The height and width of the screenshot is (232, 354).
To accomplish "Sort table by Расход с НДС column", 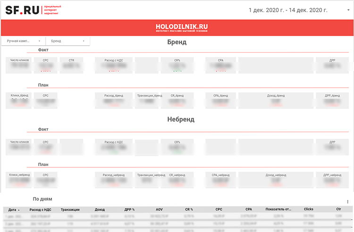I will pos(41,210).
